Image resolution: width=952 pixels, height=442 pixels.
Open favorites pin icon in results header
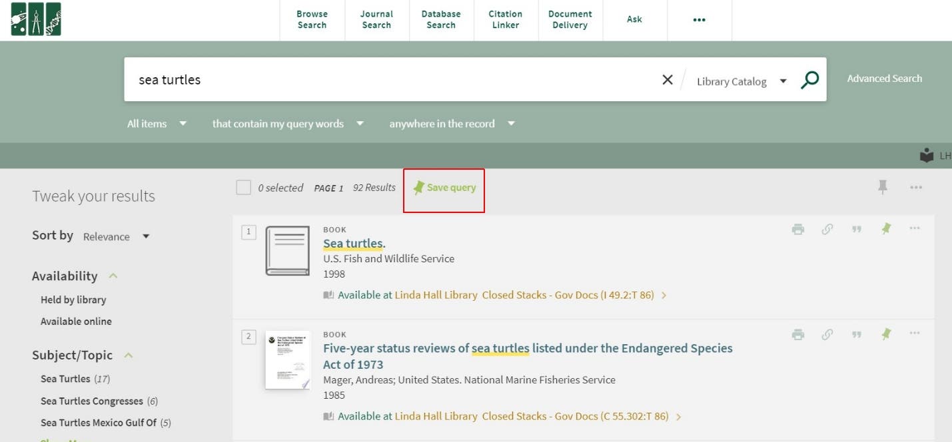(883, 188)
